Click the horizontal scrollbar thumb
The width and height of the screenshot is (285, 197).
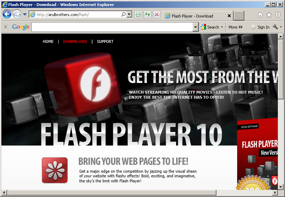pos(111,192)
